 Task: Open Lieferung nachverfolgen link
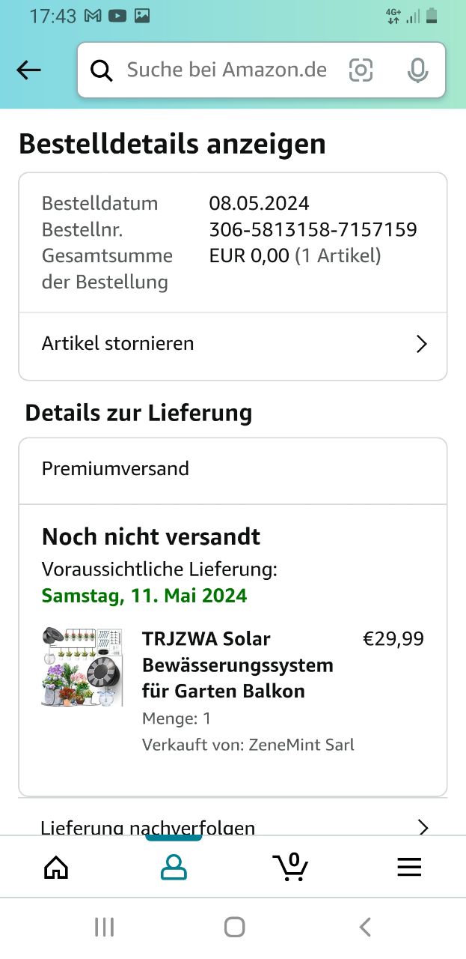[x=148, y=827]
